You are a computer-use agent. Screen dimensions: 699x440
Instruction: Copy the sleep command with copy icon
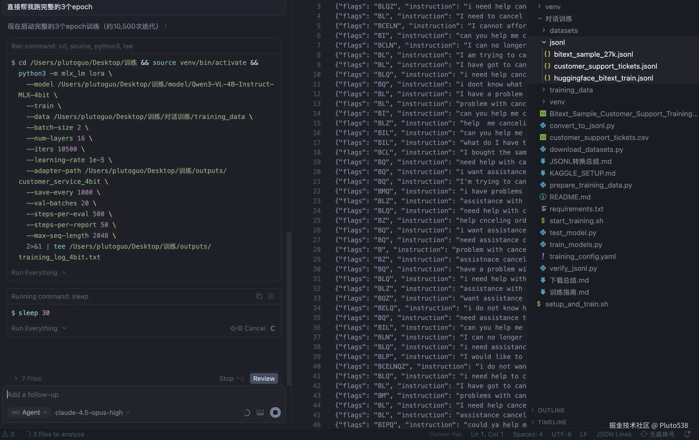coord(259,296)
